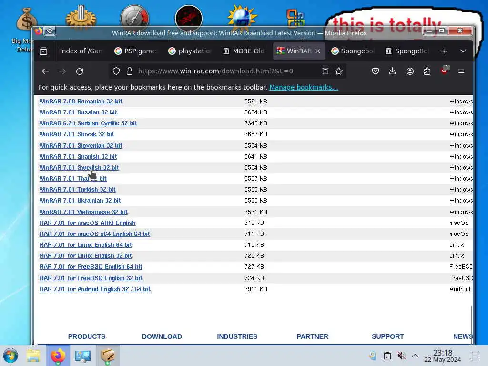Go back to the previous page

point(45,71)
